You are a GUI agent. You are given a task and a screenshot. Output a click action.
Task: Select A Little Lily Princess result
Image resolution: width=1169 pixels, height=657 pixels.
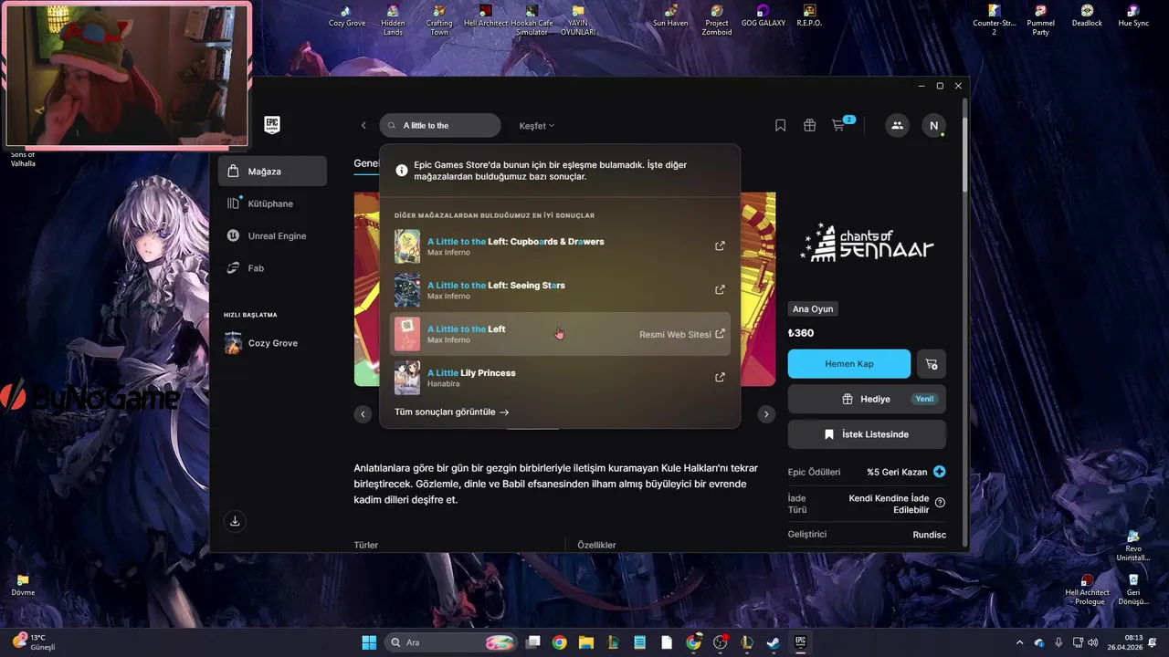tap(560, 378)
